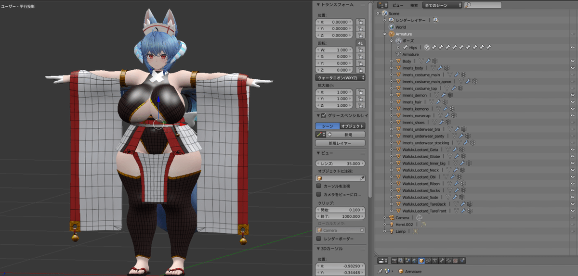Enable the カメラをビューにロック checkbox

pos(318,194)
